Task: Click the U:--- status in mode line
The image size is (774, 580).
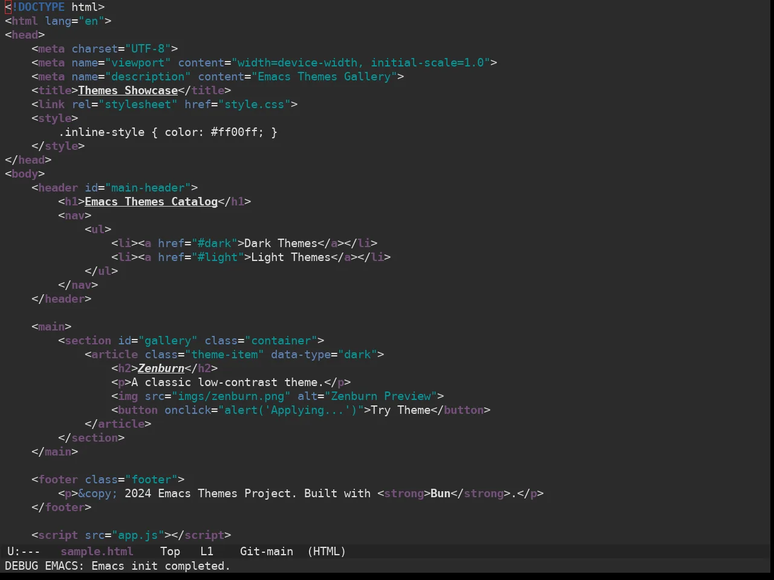Action: tap(24, 552)
